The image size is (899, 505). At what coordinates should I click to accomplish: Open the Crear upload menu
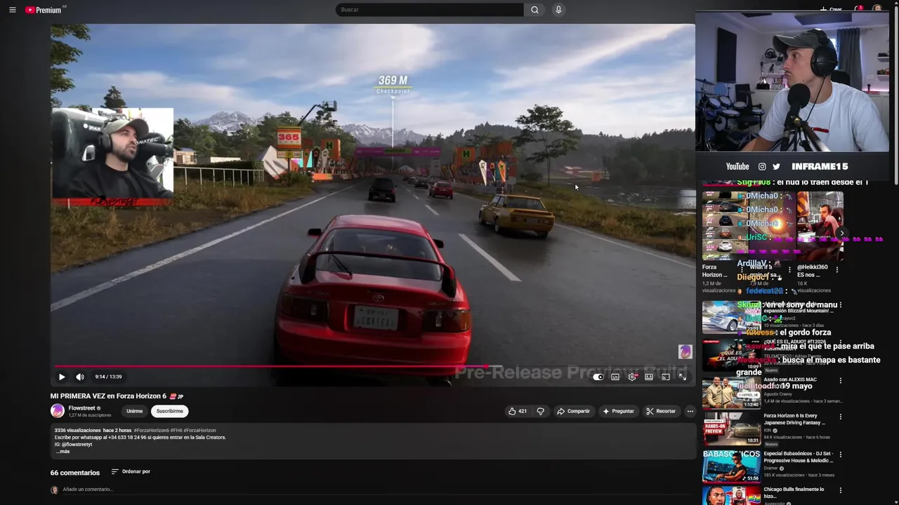831,9
